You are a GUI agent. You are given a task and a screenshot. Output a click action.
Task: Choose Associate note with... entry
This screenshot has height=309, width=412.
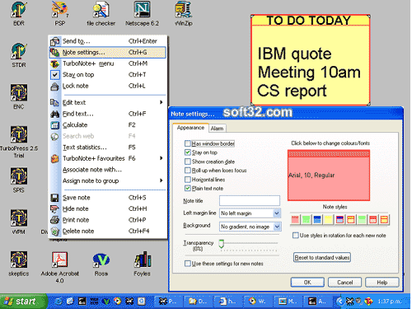pyautogui.click(x=108, y=170)
